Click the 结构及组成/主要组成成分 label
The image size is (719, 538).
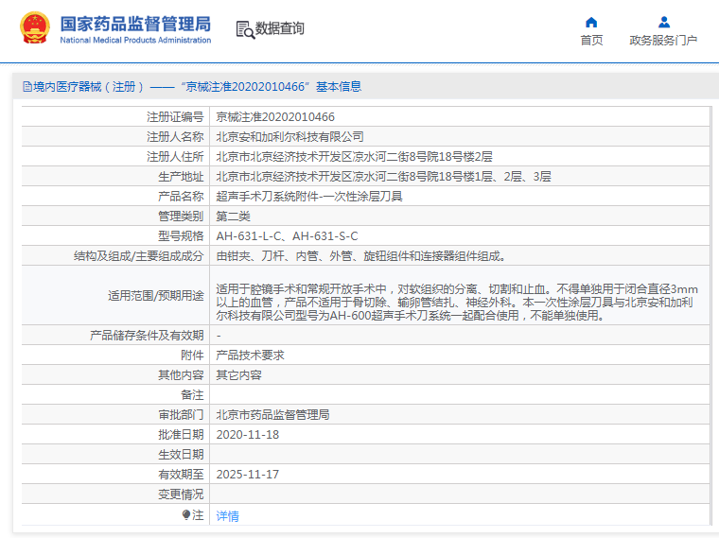[x=138, y=255]
